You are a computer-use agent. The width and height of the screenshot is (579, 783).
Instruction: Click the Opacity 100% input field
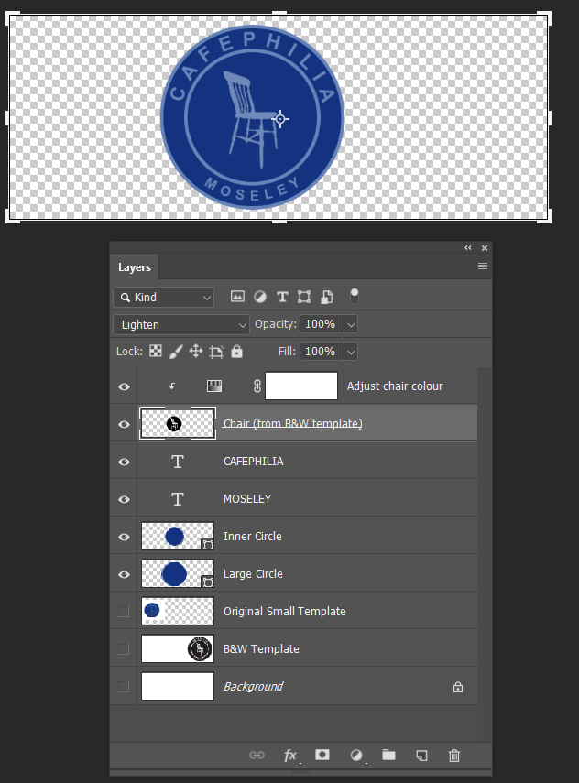pyautogui.click(x=322, y=324)
